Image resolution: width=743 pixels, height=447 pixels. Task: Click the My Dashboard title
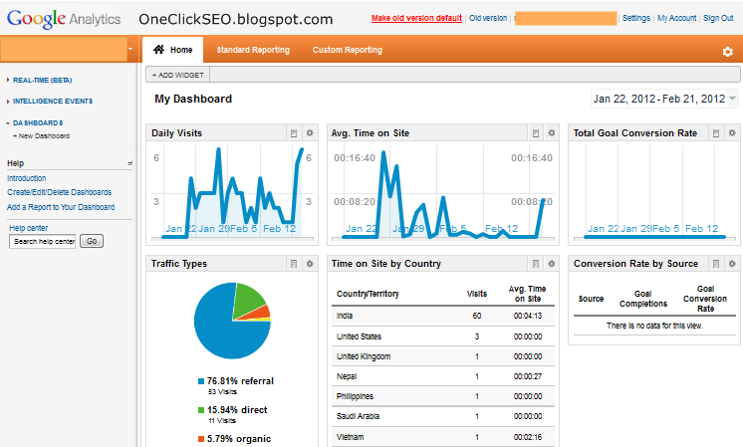pos(193,99)
